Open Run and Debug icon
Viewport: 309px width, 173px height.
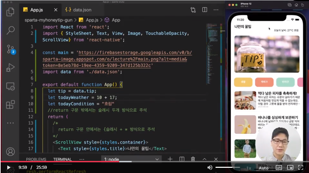10,68
